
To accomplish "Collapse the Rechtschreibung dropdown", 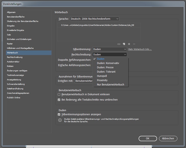I will pos(110,55).
